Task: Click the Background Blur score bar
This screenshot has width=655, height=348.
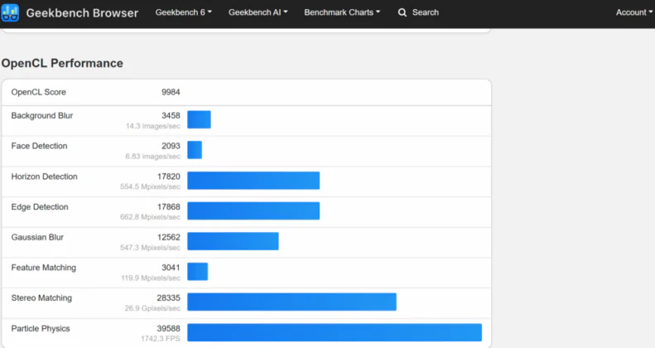Action: [199, 119]
